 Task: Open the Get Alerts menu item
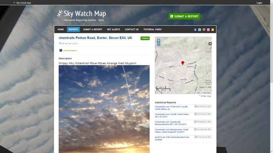click(114, 29)
